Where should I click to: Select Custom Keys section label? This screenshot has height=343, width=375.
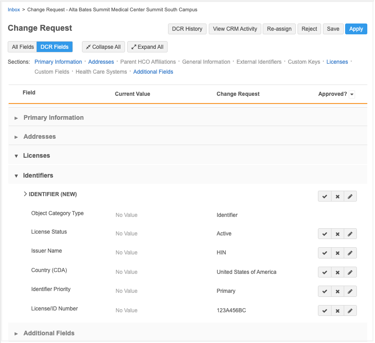coord(304,62)
